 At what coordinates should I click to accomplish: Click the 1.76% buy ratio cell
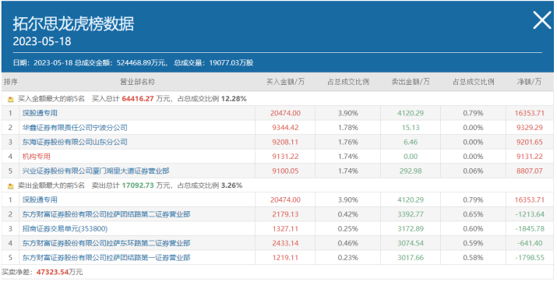click(347, 142)
